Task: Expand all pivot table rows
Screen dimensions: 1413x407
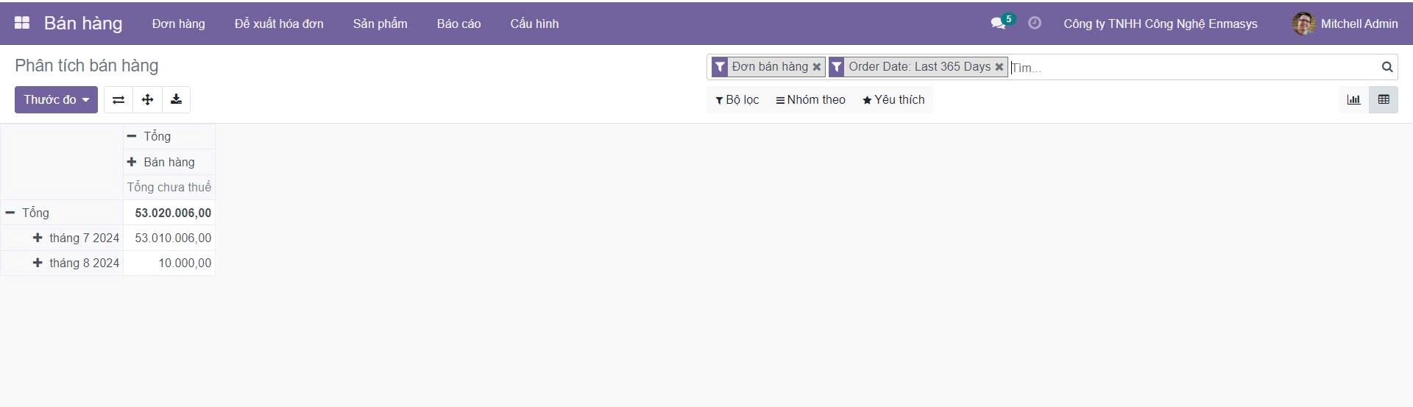Action: click(147, 100)
